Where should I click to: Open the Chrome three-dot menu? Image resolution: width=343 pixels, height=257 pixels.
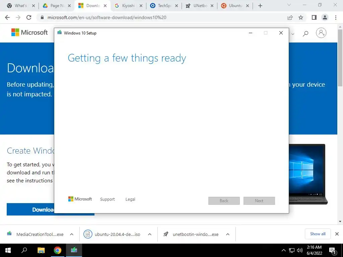[336, 17]
